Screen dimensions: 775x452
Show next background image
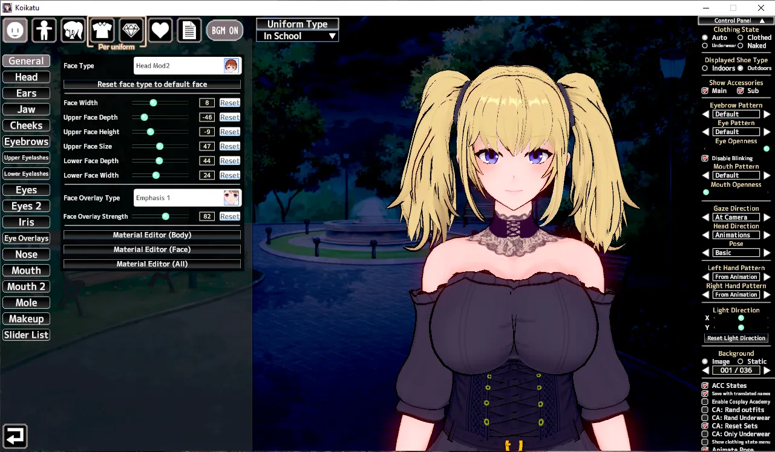coord(767,370)
